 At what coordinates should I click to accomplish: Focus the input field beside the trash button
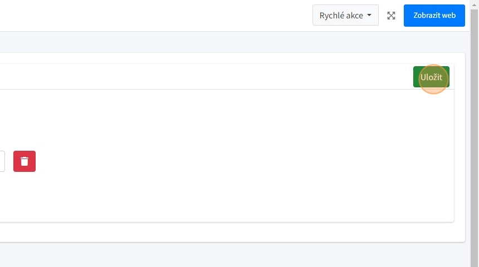pos(2,161)
